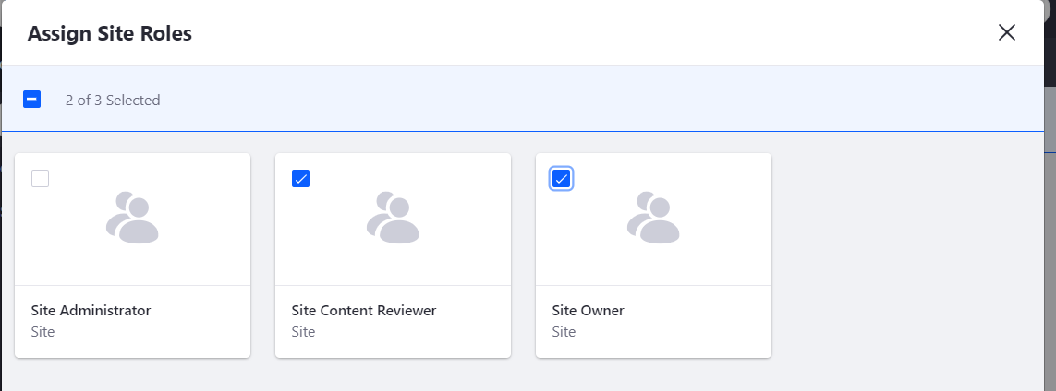
Task: Click 'Site' subtitle under Site Content Reviewer
Action: point(303,332)
